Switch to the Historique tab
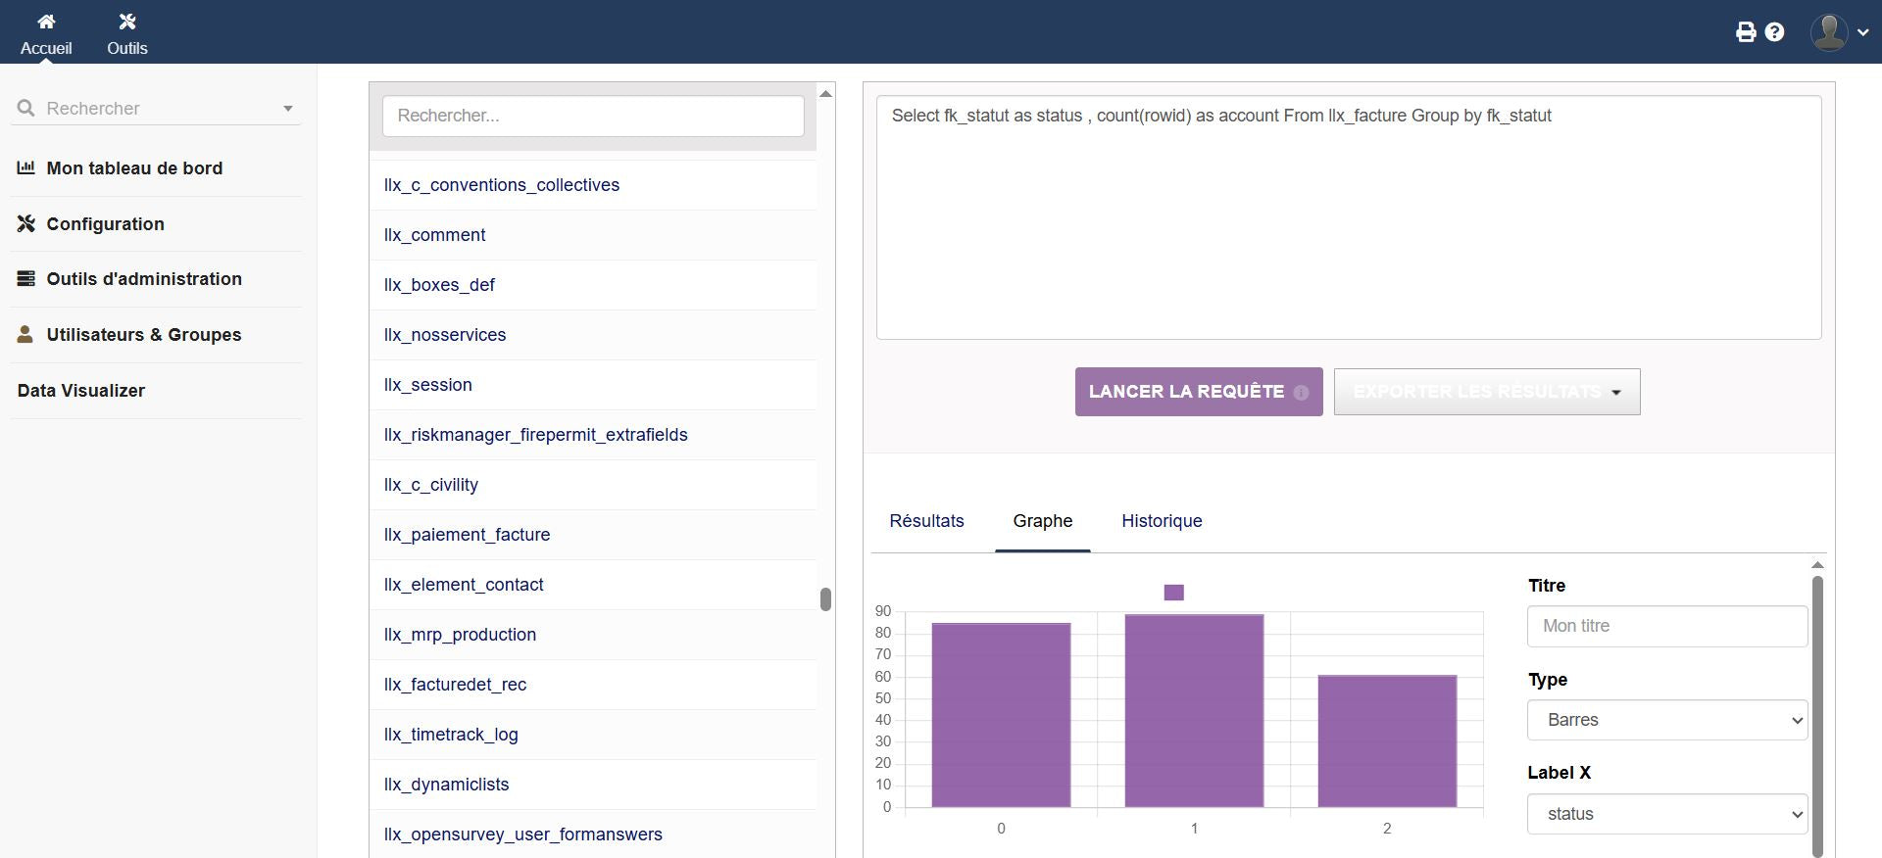Screen dimensions: 1882x858 click(x=1162, y=521)
